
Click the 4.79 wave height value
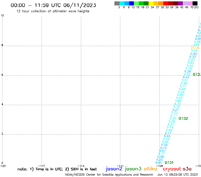[x=177, y=104]
